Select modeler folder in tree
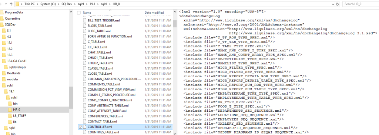This screenshot has width=379, height=135. (13, 79)
